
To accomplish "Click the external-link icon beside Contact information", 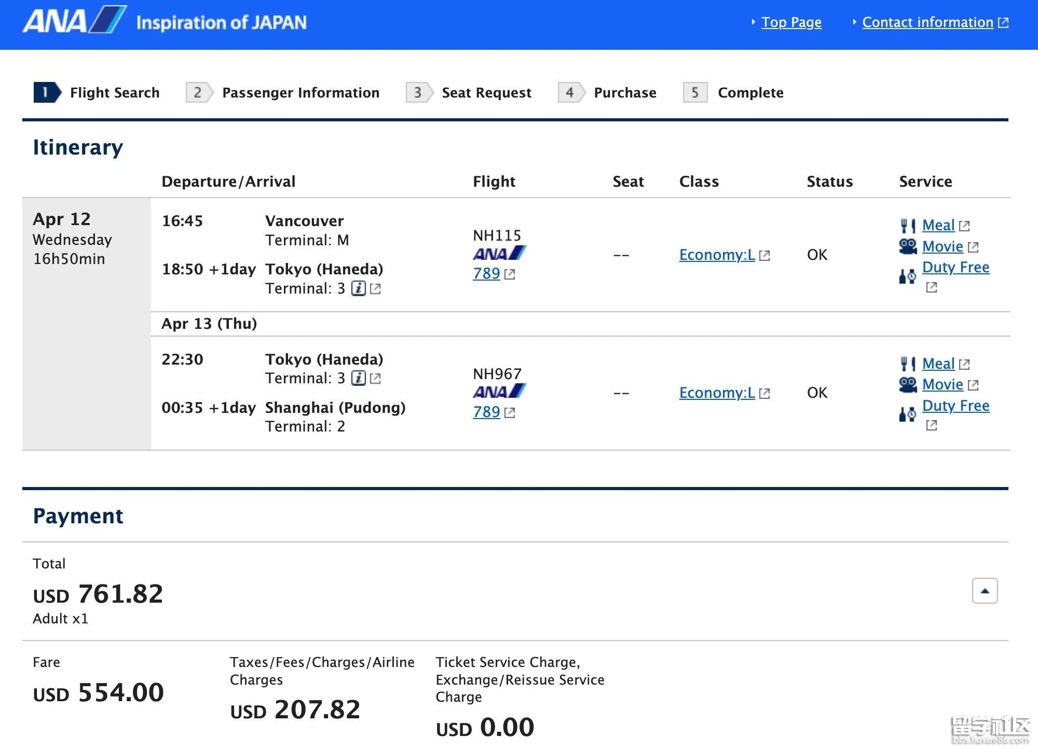I will (x=1003, y=23).
